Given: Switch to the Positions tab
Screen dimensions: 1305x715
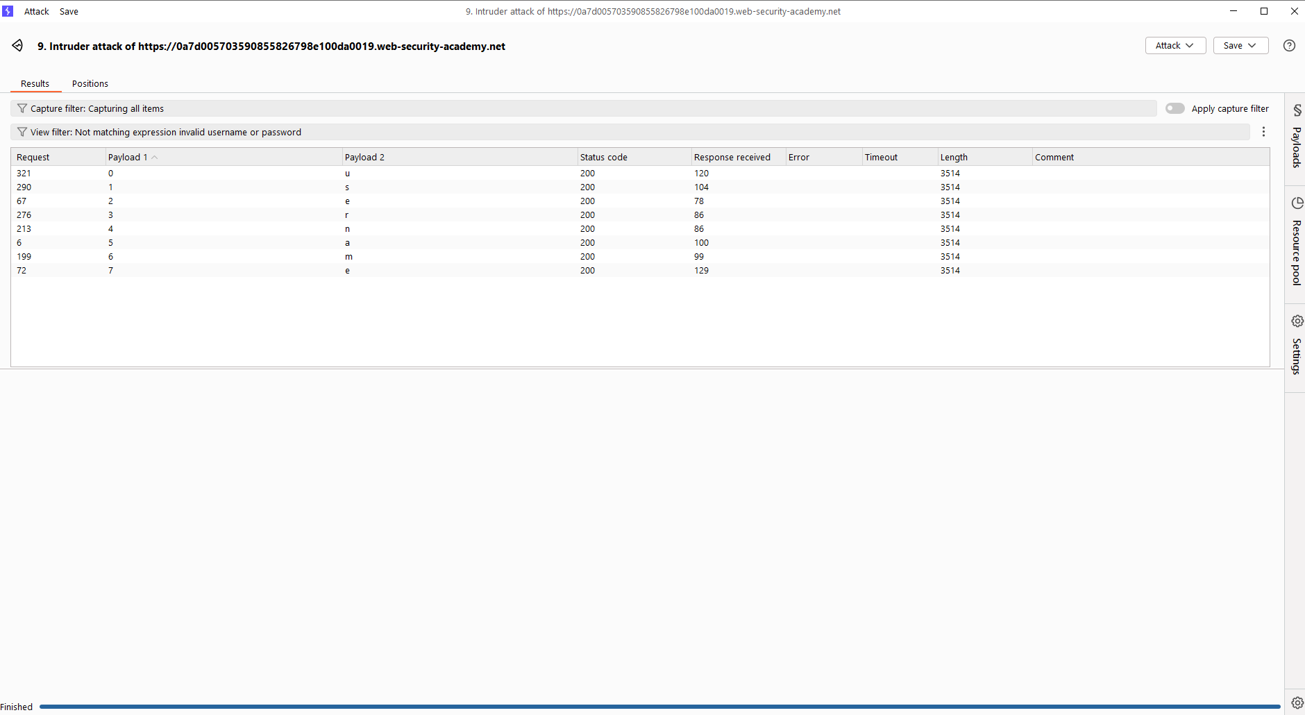Looking at the screenshot, I should click(90, 84).
